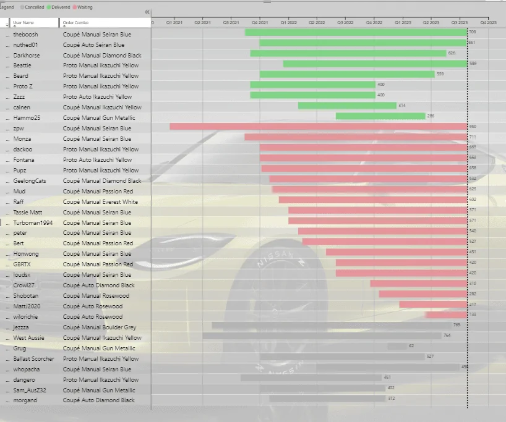Click the pink Waiting legend dot

pos(75,7)
